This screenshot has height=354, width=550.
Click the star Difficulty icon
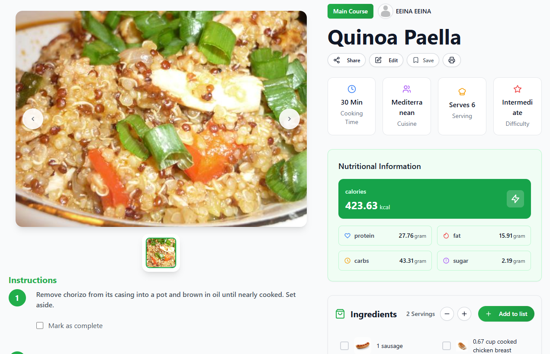click(x=517, y=89)
